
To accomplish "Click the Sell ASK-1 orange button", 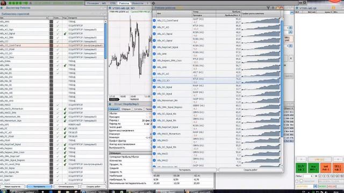I will point(326,168).
